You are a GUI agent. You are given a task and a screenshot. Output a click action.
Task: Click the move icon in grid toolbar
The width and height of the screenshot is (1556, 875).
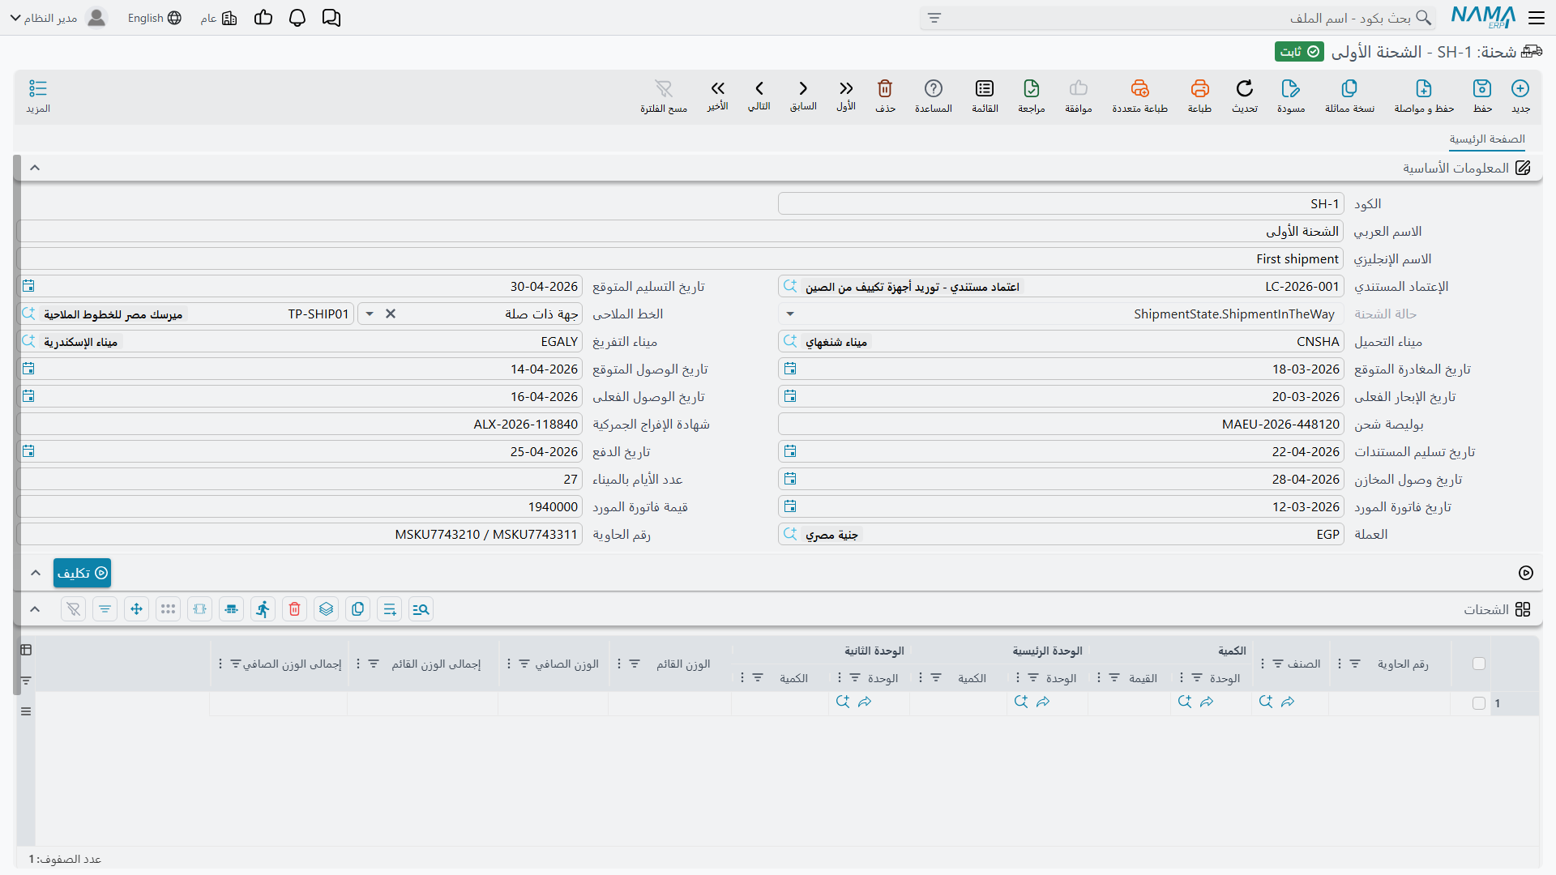point(136,609)
